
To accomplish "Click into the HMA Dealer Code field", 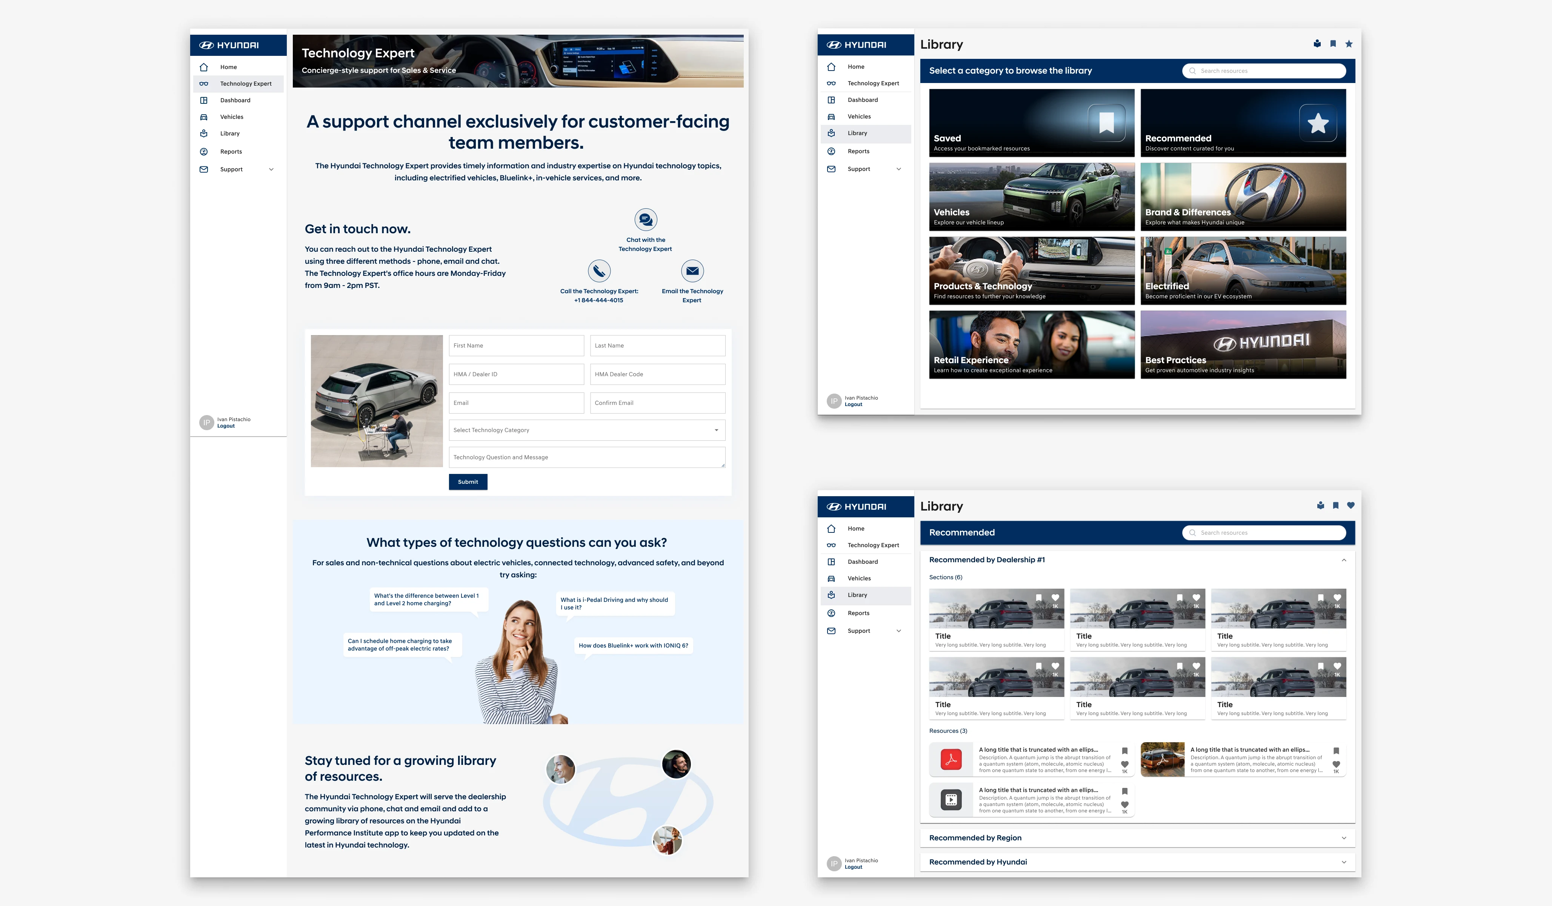I will 658,374.
